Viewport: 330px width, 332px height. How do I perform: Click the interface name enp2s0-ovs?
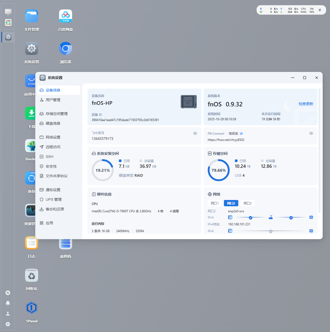tap(236, 211)
